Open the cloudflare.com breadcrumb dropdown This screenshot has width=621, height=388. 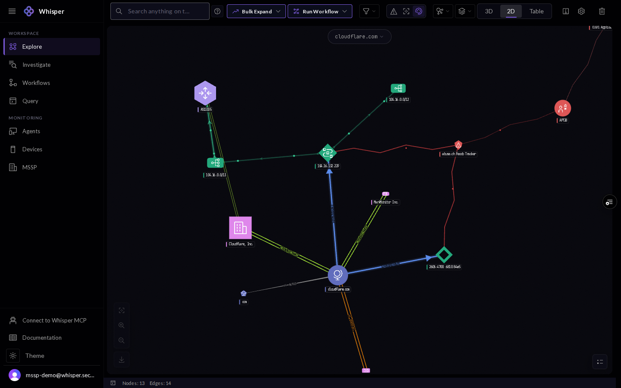coord(359,37)
